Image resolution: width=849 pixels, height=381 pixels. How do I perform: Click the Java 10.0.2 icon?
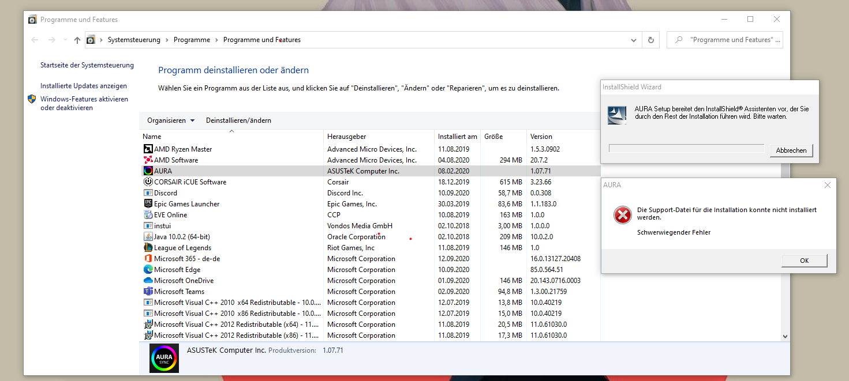(148, 237)
